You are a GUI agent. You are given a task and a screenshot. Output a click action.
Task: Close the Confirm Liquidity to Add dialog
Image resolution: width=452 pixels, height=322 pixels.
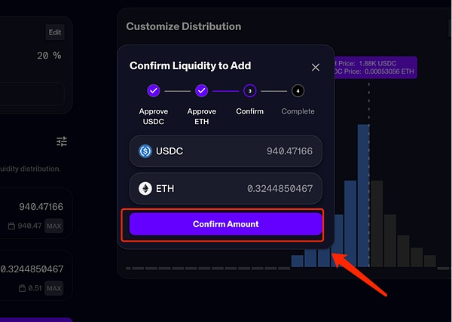click(x=316, y=67)
